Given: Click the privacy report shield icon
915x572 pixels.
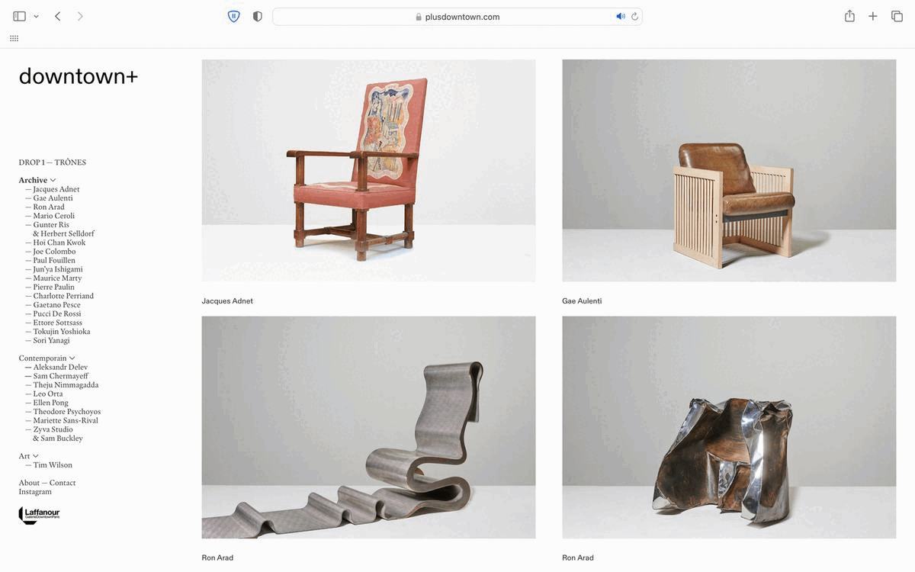Looking at the screenshot, I should click(x=258, y=16).
